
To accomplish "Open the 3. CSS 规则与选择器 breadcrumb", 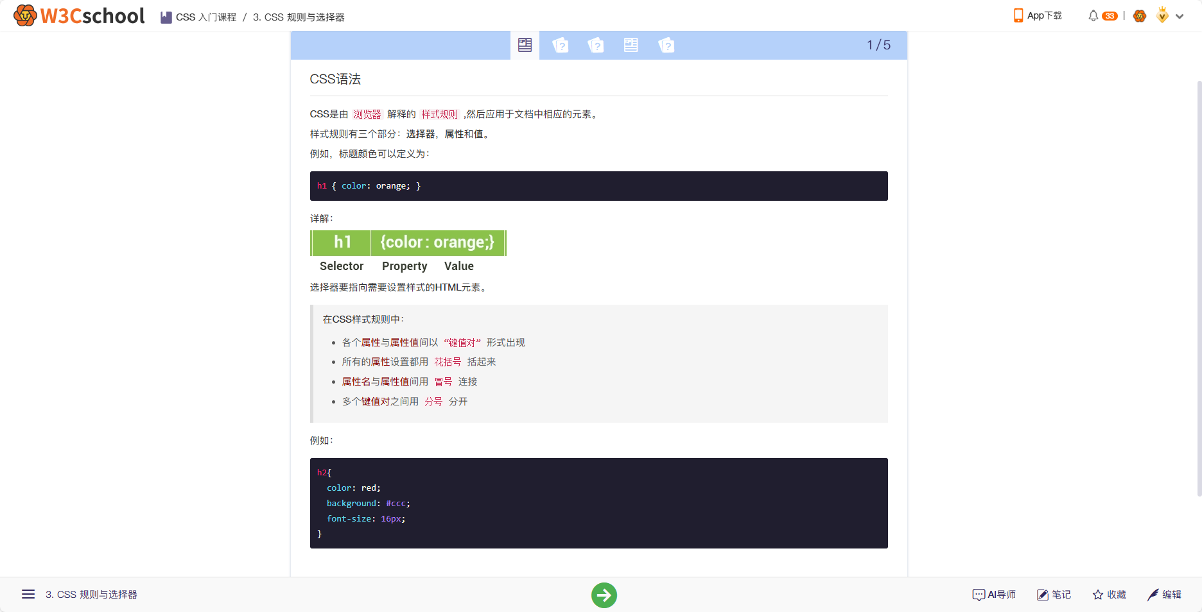I will pyautogui.click(x=299, y=17).
